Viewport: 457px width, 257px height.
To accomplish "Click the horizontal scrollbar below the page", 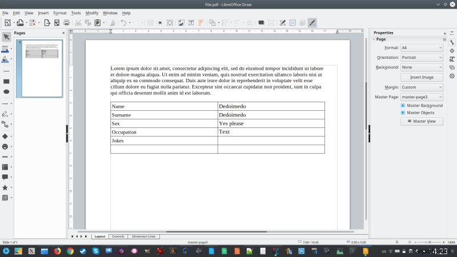I will pyautogui.click(x=217, y=232).
